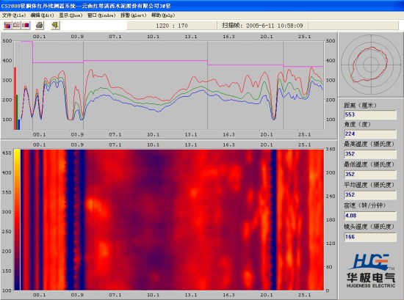Screen dimensions: 404x300
Task: Open the File menu
Action: point(14,15)
